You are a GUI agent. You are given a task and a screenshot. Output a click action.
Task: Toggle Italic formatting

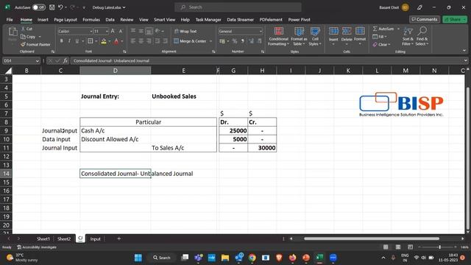click(69, 41)
